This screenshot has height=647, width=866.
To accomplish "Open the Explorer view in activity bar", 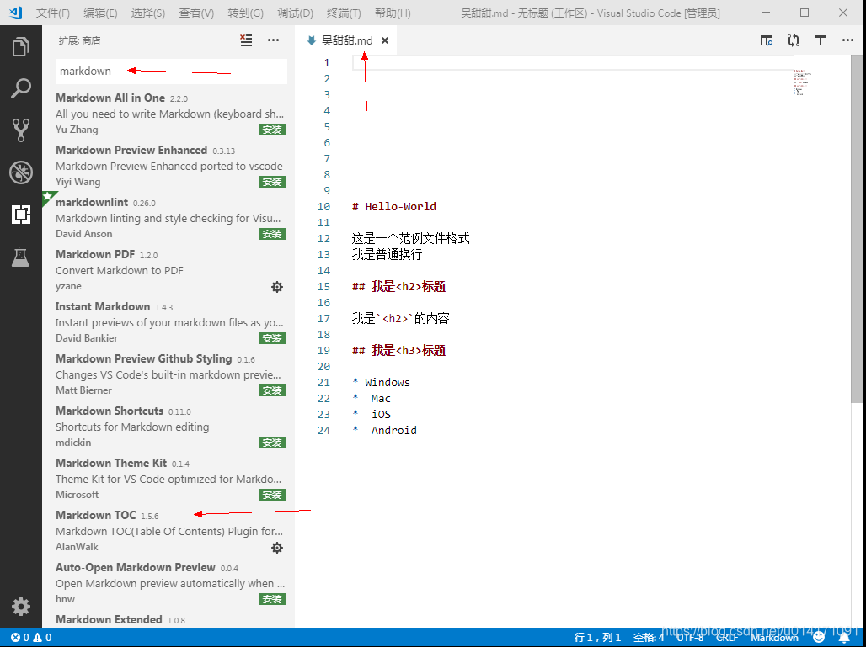I will 20,46.
